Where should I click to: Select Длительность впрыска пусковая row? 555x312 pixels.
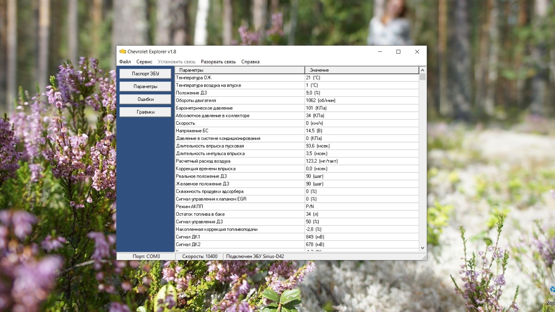297,146
